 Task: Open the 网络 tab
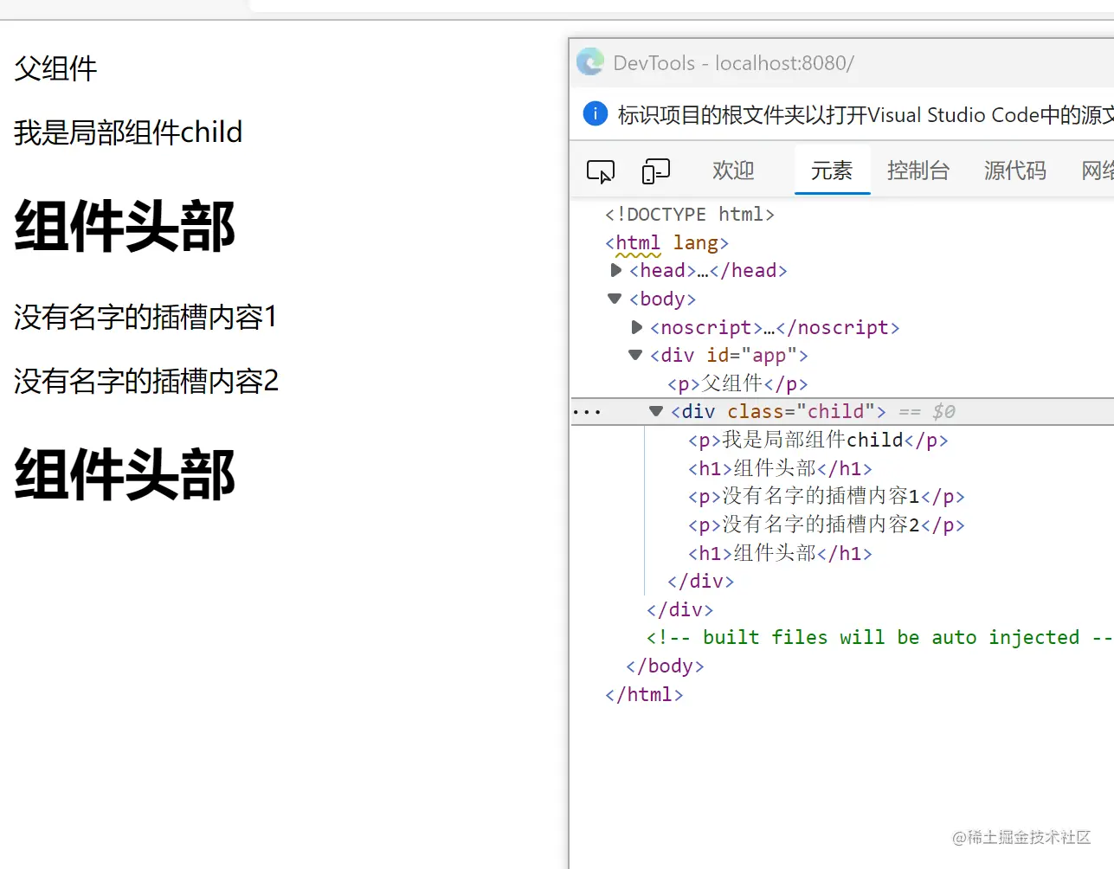[1097, 171]
